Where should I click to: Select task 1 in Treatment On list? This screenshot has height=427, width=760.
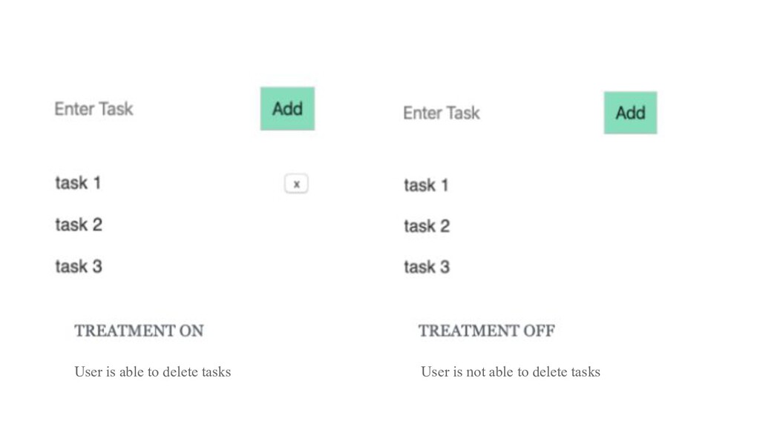tap(78, 182)
